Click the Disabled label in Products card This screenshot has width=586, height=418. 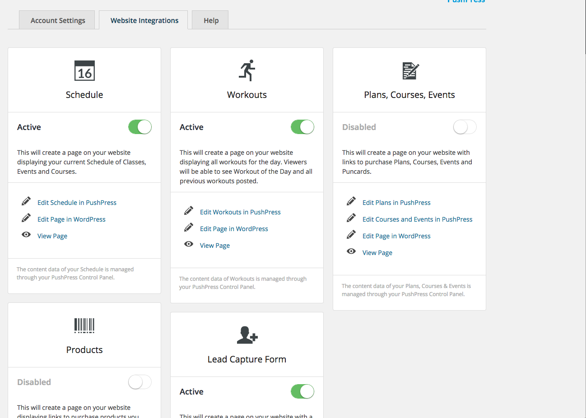coord(34,382)
